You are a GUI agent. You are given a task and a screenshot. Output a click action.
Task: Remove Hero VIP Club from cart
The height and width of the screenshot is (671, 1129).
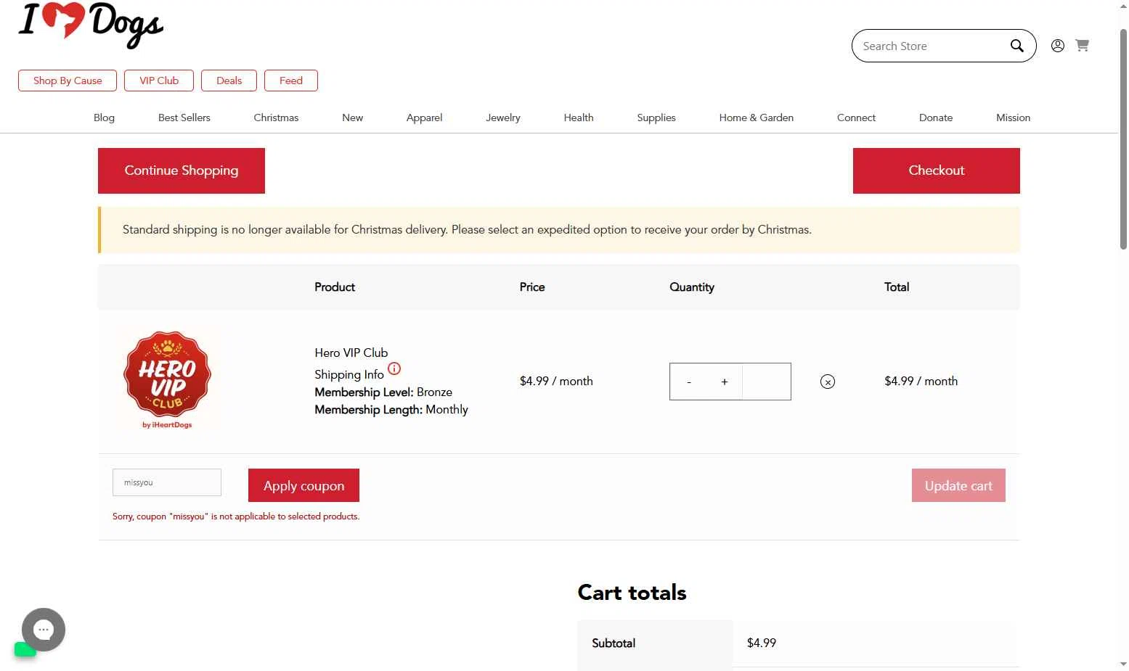coord(828,382)
